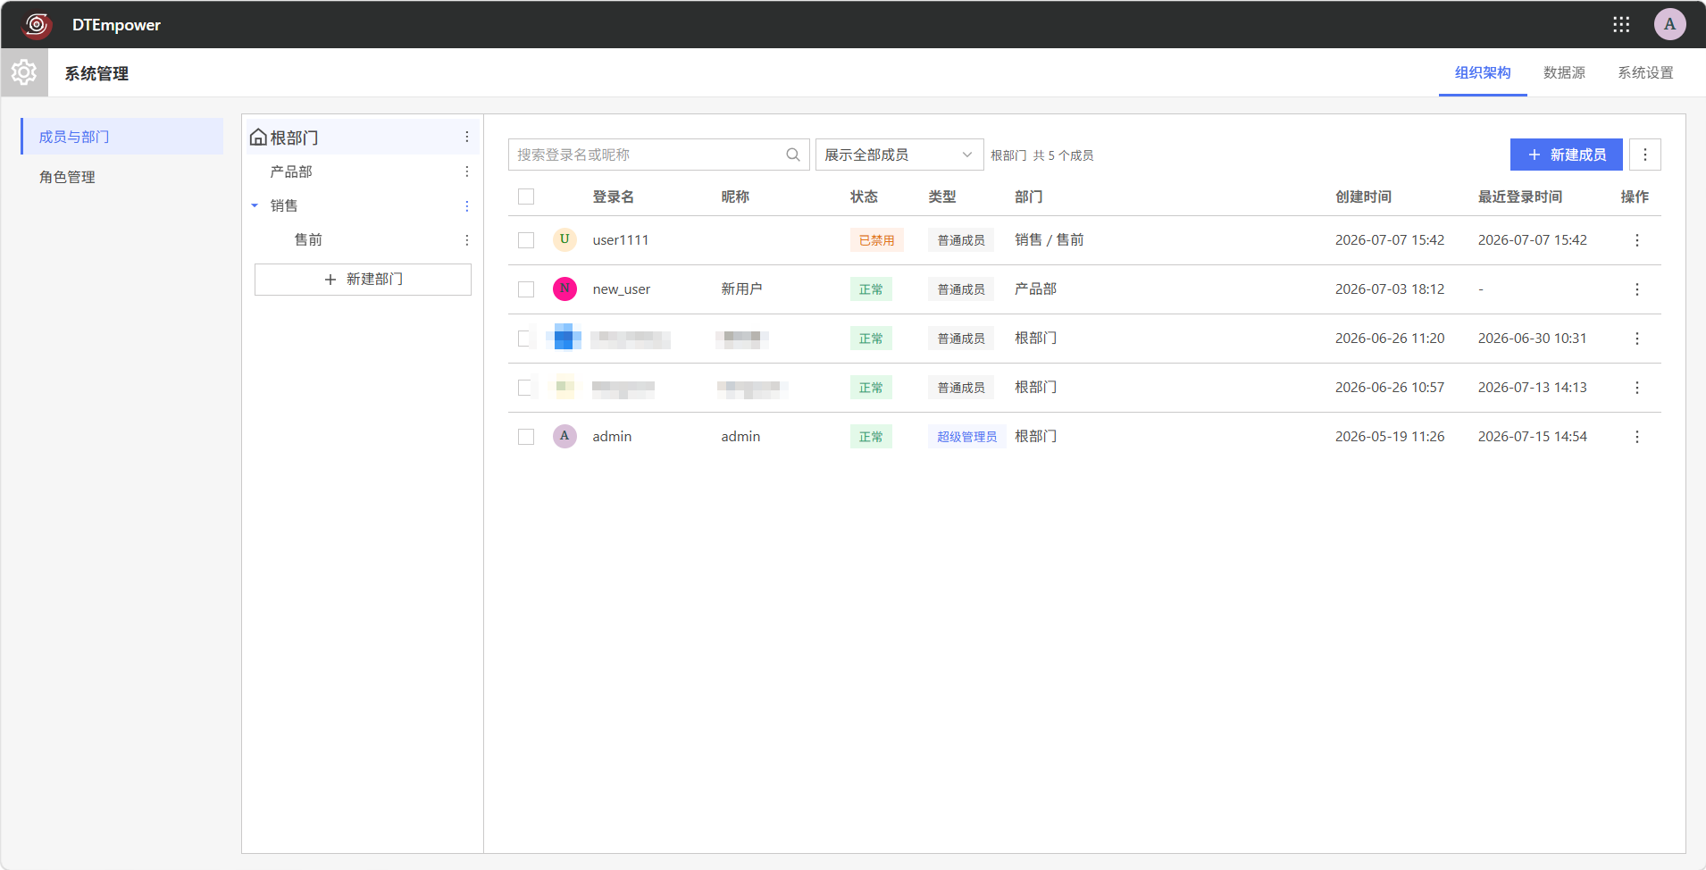Click the 最近登录时间 column header
This screenshot has height=870, width=1706.
1520,197
